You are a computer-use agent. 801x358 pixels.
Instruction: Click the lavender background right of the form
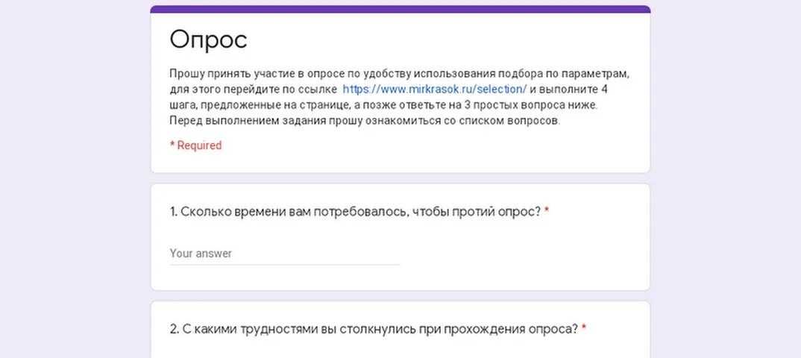pos(726,179)
